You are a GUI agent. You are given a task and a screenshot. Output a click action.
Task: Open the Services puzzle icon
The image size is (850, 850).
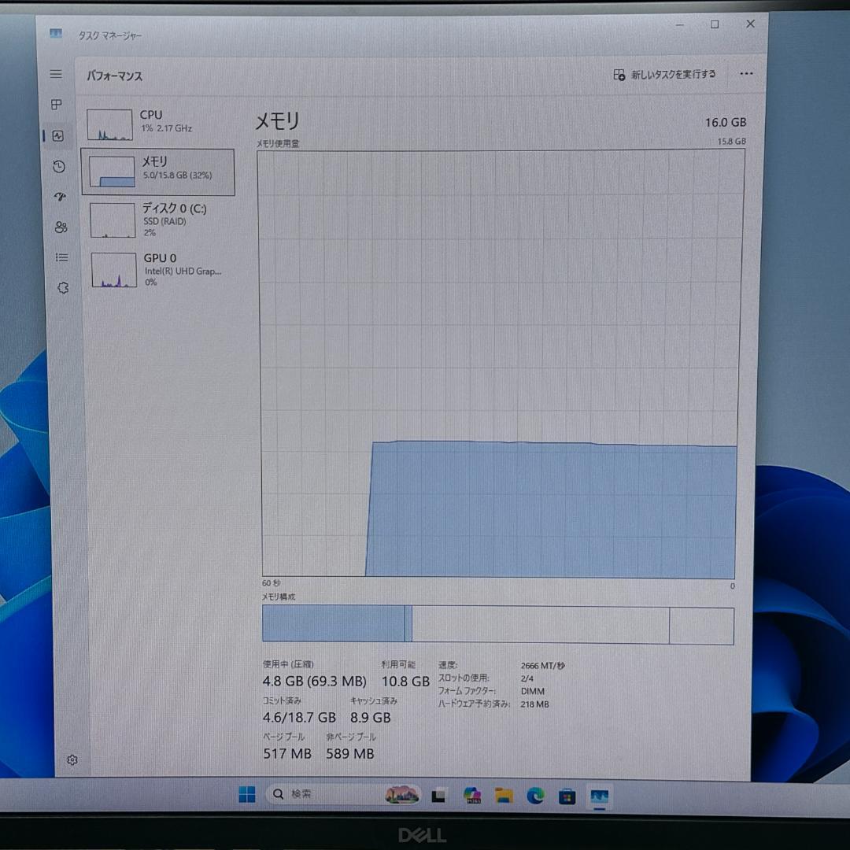pyautogui.click(x=64, y=288)
